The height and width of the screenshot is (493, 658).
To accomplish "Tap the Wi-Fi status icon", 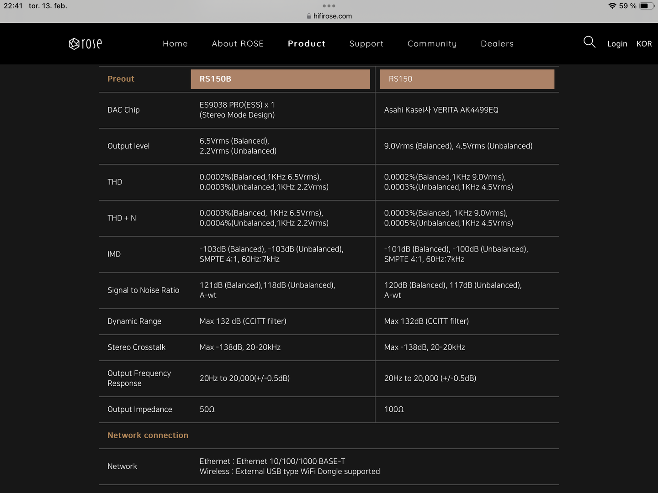I will pos(612,6).
